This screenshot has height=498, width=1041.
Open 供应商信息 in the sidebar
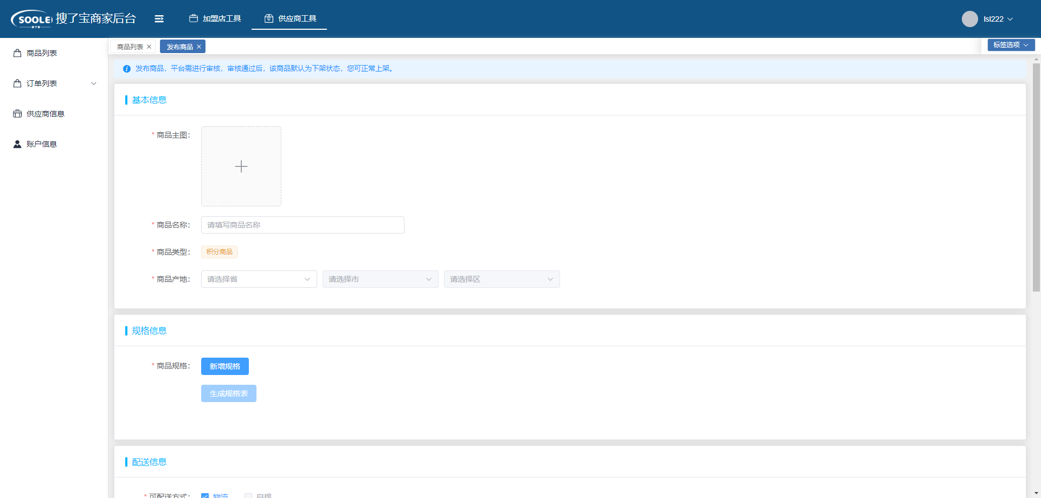click(54, 114)
